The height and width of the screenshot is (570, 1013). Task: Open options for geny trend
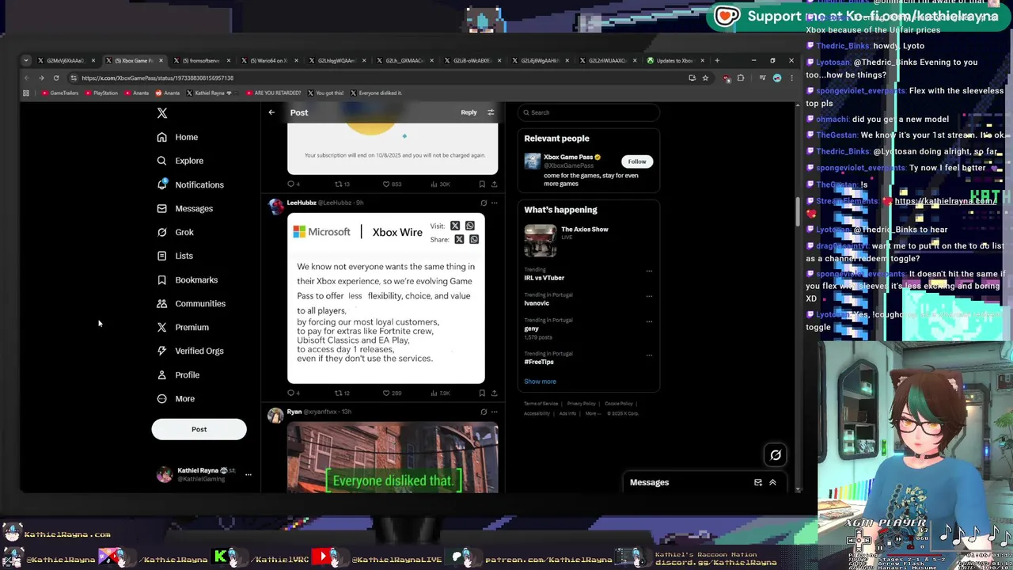click(649, 321)
